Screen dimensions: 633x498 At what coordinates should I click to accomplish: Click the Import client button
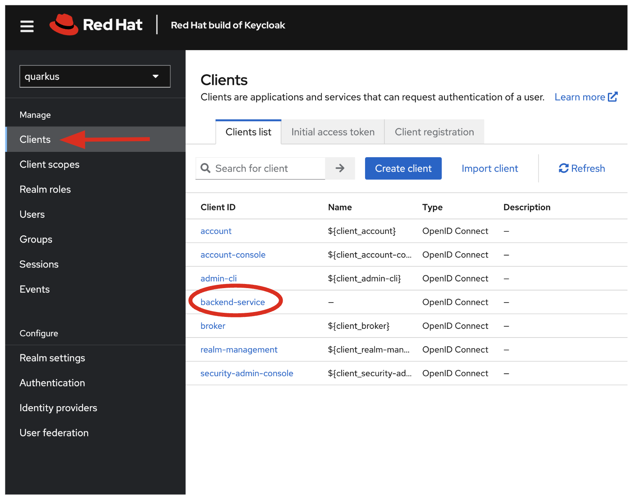pos(489,168)
